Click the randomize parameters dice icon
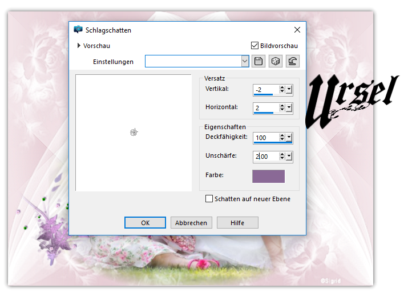Screen dimensions: 412x292 point(276,61)
